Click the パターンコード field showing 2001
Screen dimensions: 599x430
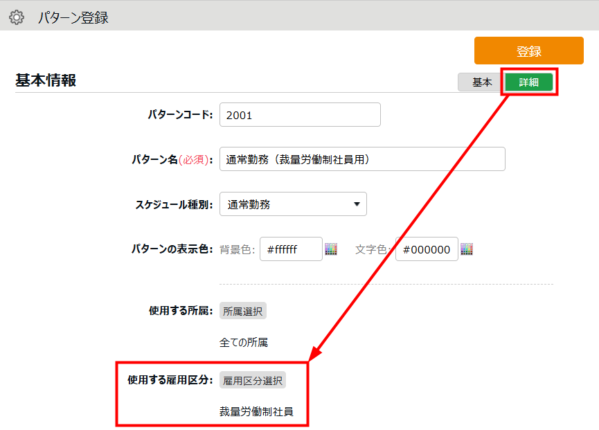(x=300, y=114)
